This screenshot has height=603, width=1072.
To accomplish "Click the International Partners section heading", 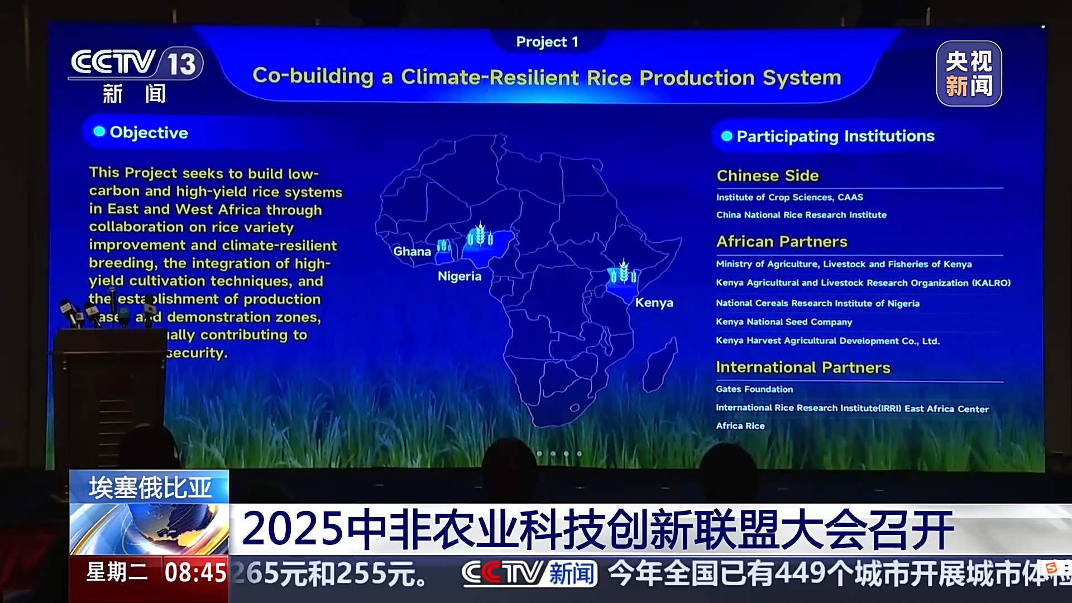I will (803, 367).
